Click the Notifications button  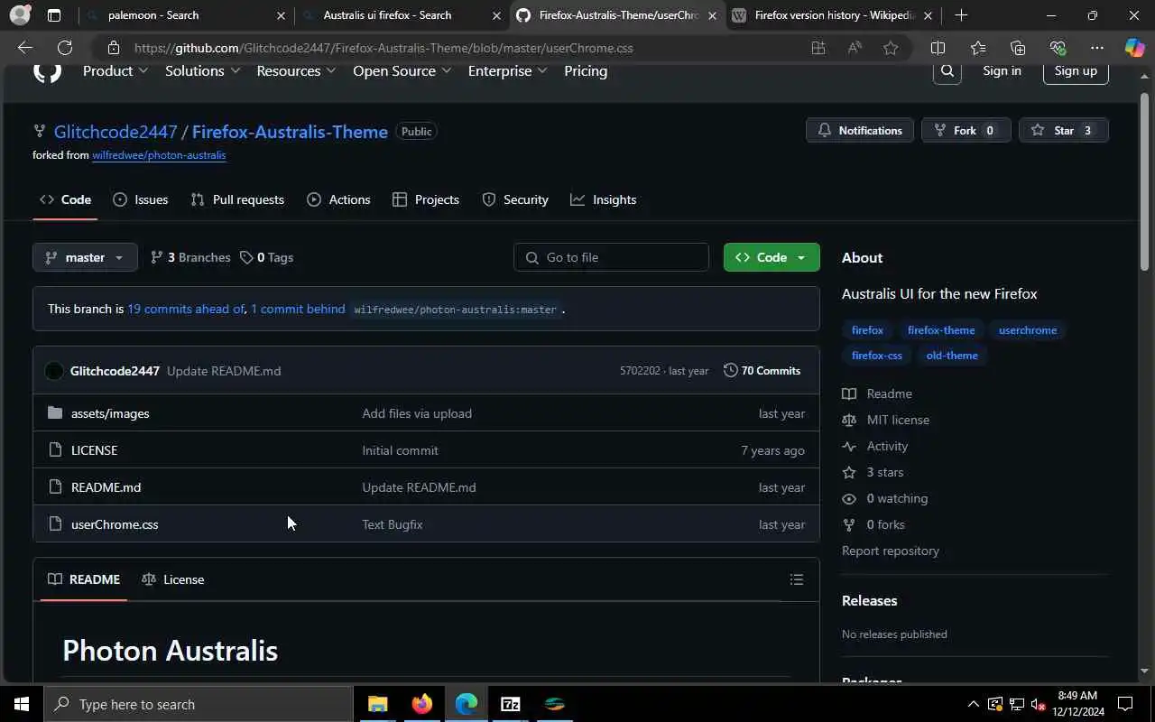(860, 130)
